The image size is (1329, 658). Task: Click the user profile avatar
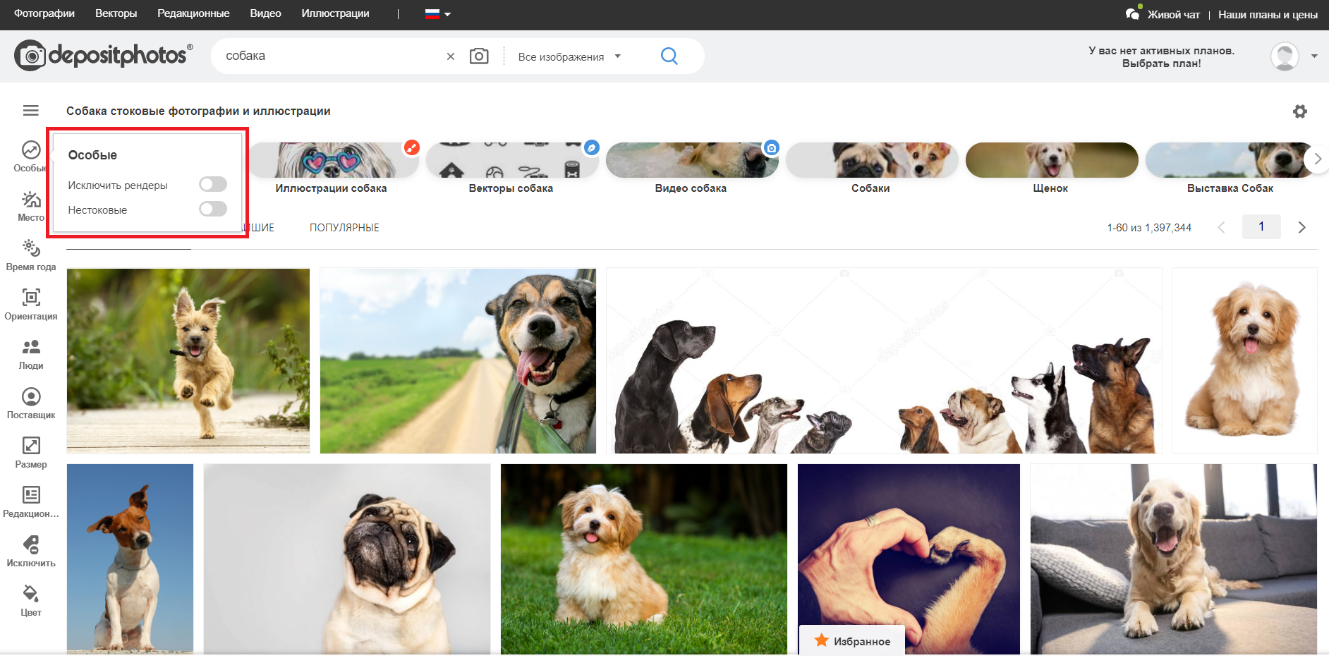coord(1285,56)
